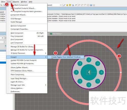Choose Place Component
127x110 pixels.
[27, 75]
